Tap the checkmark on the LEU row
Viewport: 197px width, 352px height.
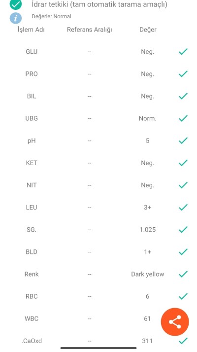(x=183, y=207)
